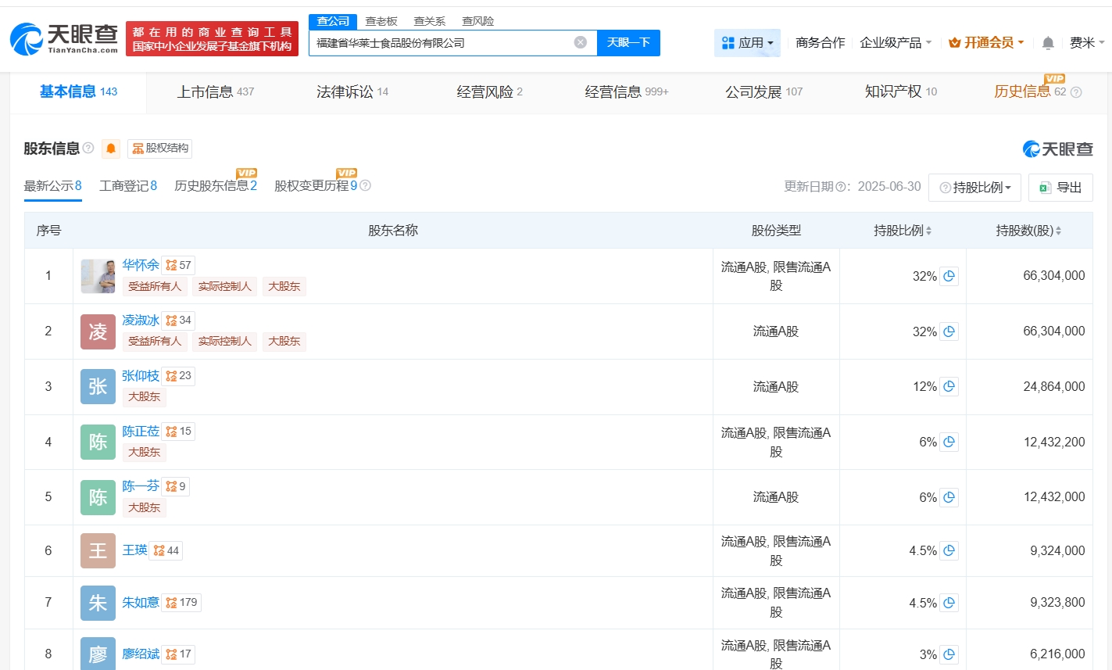
Task: Click the 天眼一下 search button
Action: tap(628, 42)
